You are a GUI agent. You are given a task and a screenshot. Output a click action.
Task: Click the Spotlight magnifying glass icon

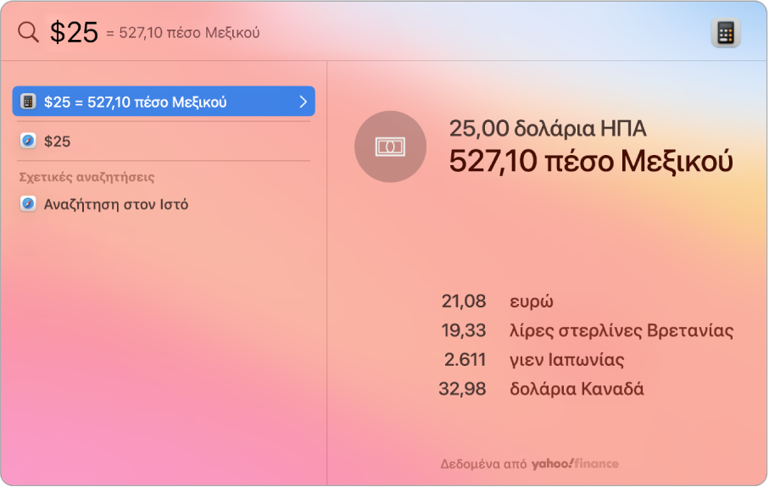[28, 33]
